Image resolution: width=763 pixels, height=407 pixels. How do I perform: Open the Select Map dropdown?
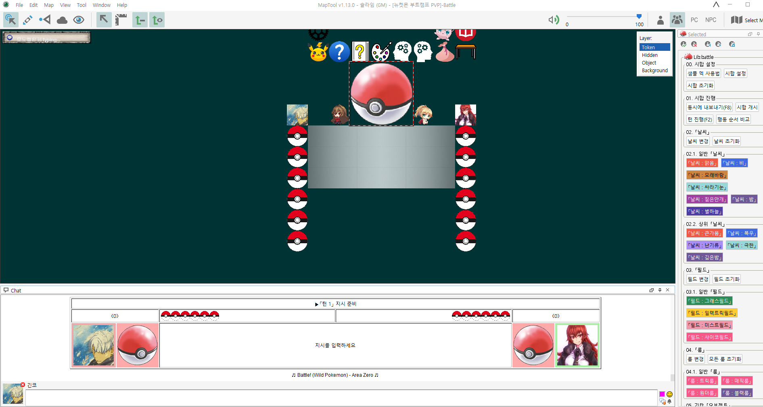(746, 20)
